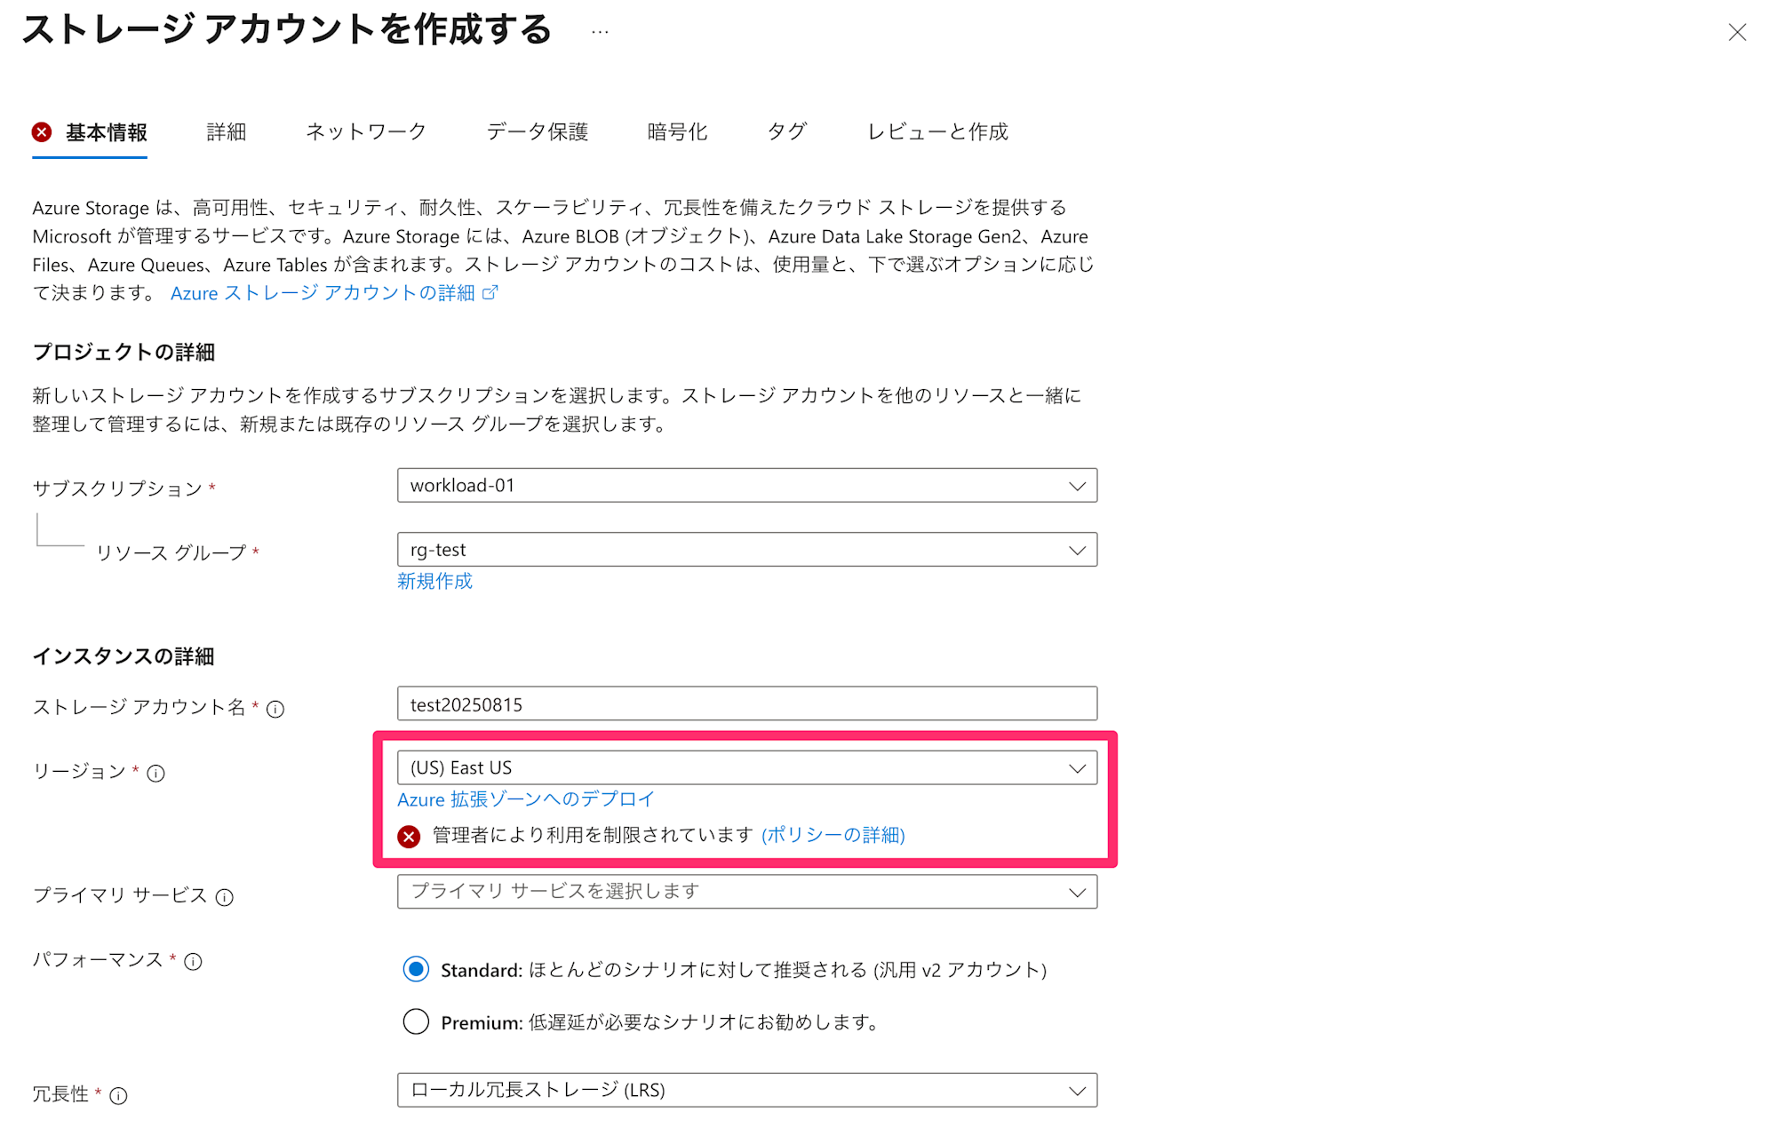Switch to the 詳細 tab
Screen dimensions: 1777x1144
[x=227, y=132]
